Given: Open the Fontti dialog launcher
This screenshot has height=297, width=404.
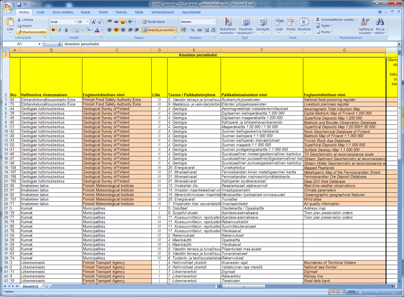Looking at the screenshot, I should click(102, 37).
